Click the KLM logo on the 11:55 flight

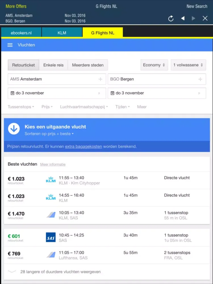point(51,180)
